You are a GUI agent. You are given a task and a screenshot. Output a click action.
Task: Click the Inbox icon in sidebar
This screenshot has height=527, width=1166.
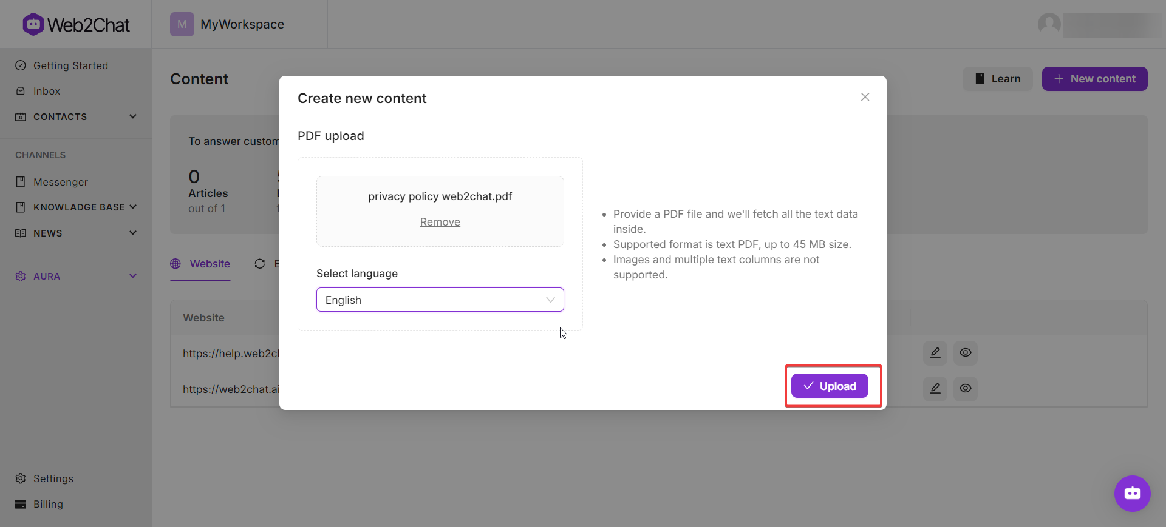click(x=21, y=91)
